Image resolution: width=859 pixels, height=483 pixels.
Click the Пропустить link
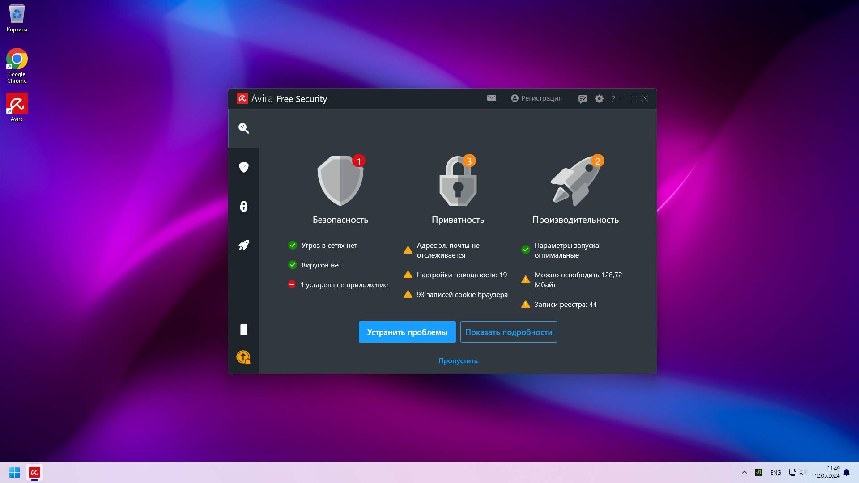458,361
